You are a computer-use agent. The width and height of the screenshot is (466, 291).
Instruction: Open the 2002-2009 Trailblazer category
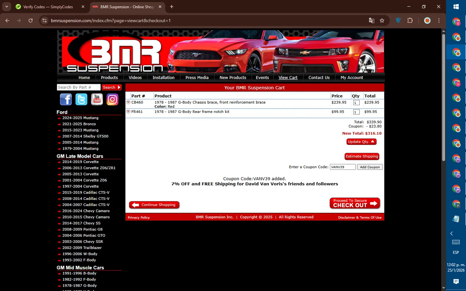click(x=82, y=248)
